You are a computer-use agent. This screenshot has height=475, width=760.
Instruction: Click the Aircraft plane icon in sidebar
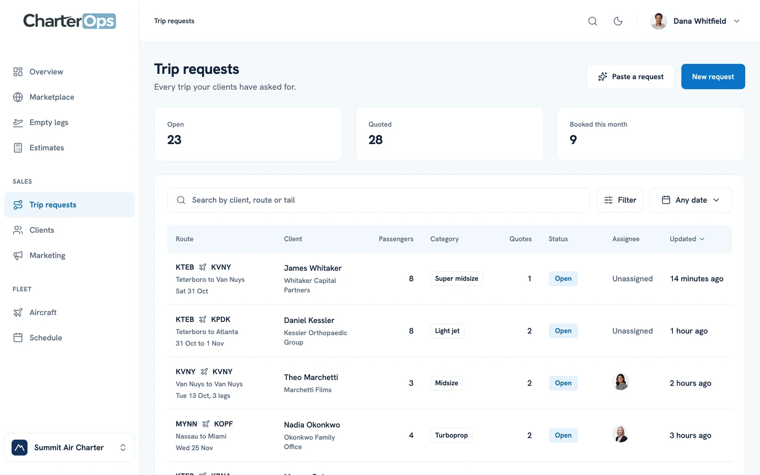tap(18, 312)
